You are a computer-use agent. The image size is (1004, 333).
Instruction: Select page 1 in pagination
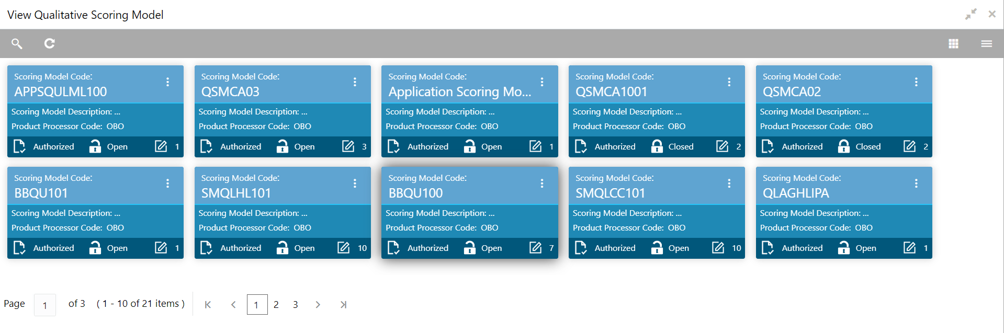coord(257,305)
